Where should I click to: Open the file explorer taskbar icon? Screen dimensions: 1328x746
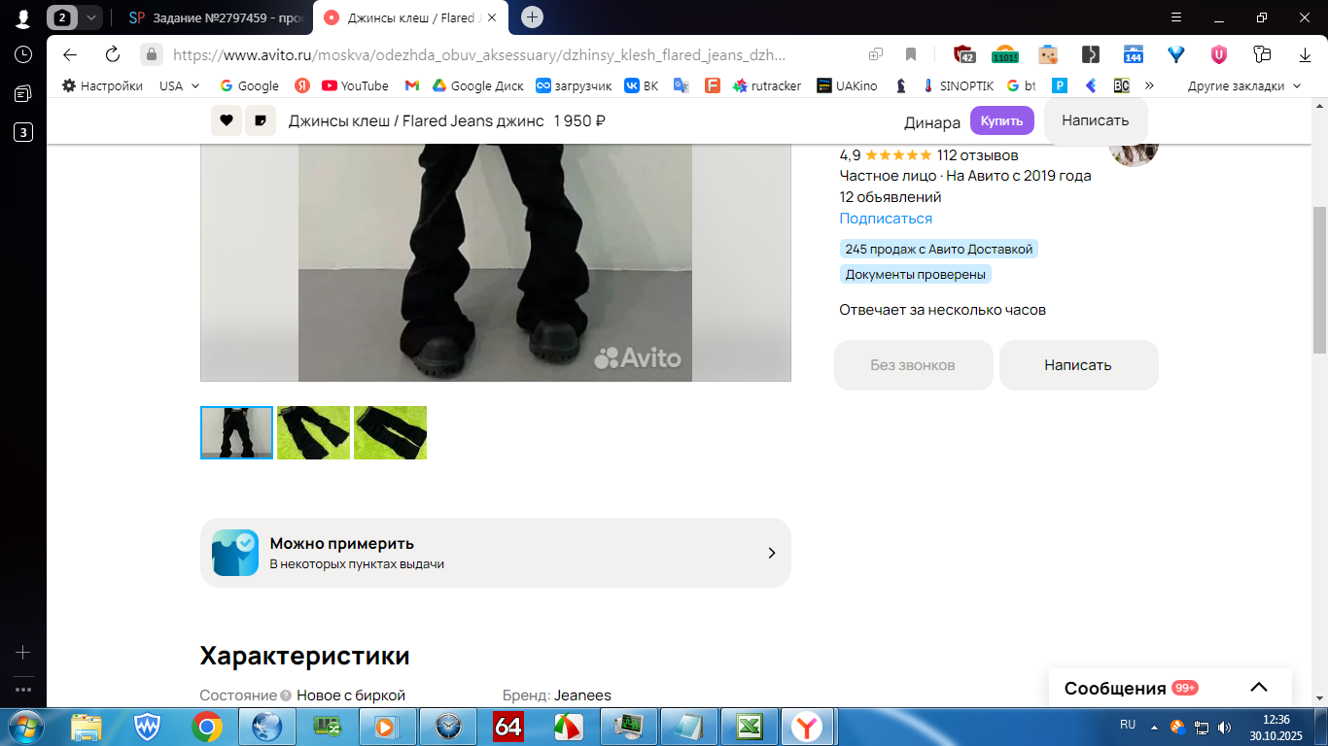(87, 726)
